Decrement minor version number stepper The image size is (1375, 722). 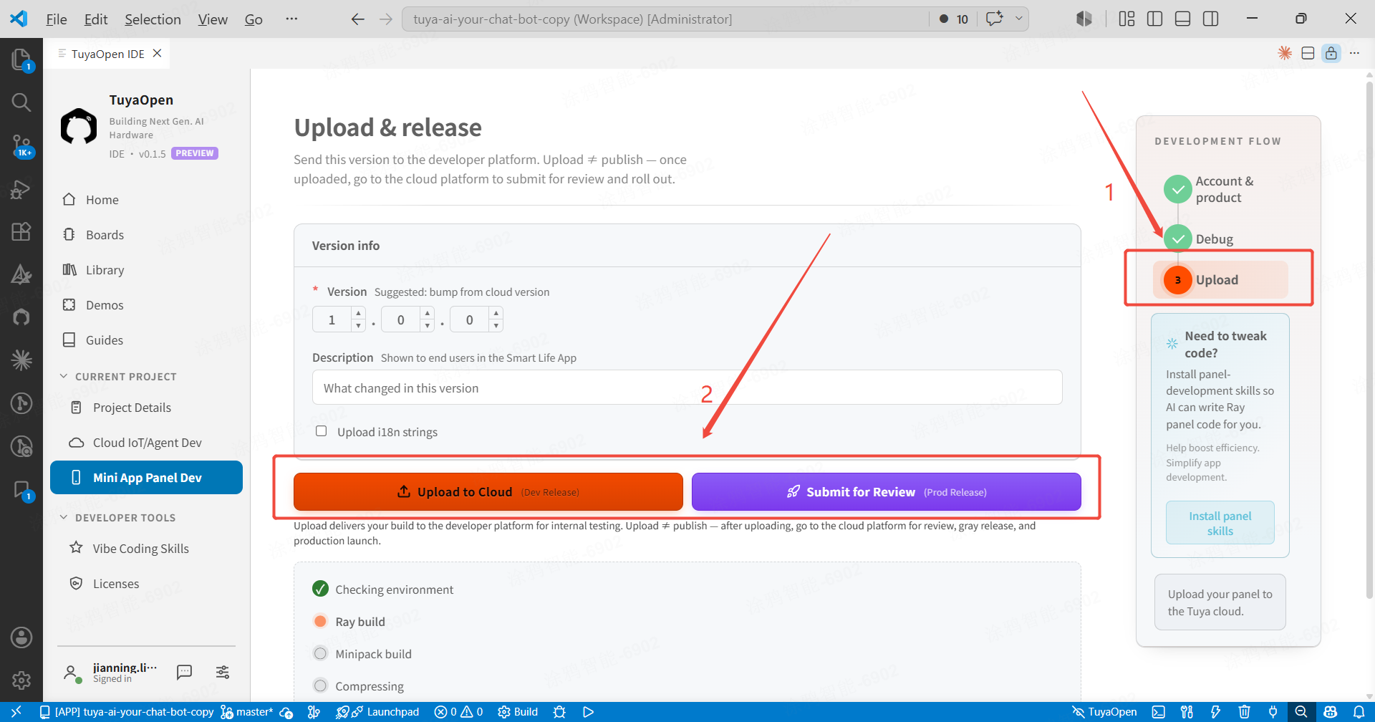click(428, 326)
